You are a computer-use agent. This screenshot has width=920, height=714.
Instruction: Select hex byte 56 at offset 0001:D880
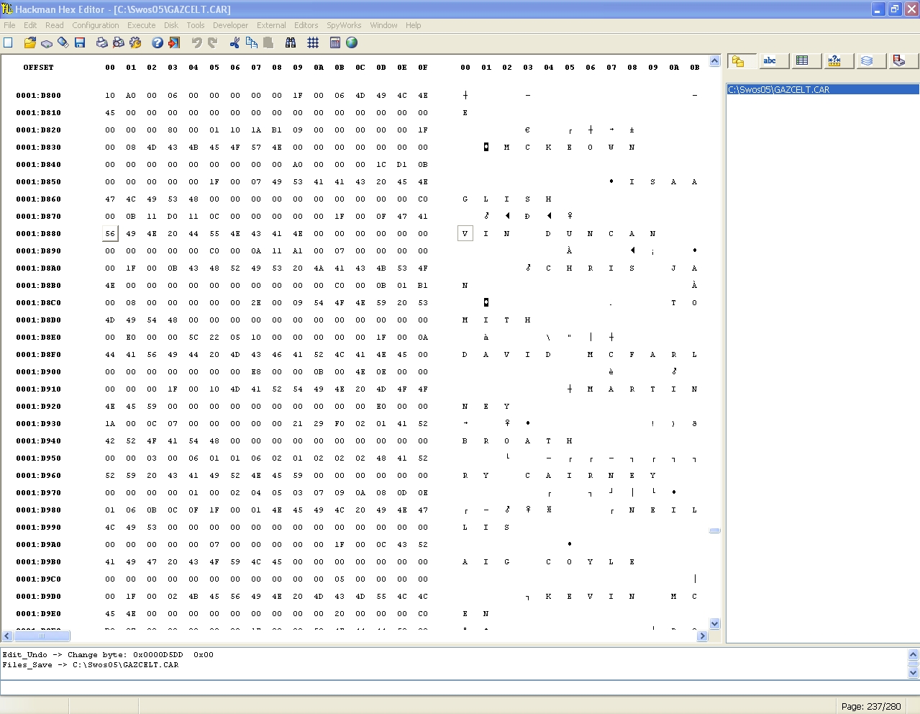tap(110, 234)
